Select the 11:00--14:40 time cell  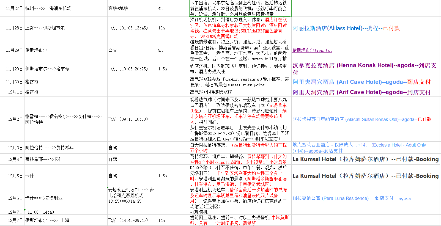point(66,212)
